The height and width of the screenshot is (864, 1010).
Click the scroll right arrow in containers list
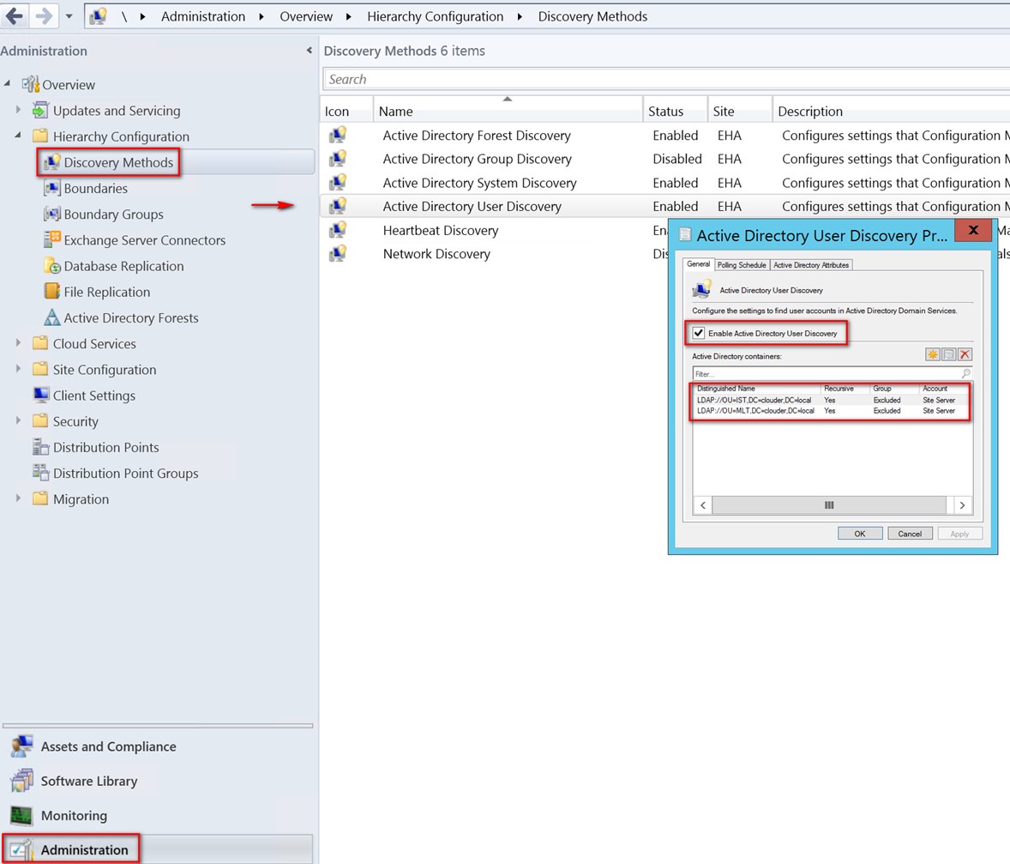tap(962, 505)
